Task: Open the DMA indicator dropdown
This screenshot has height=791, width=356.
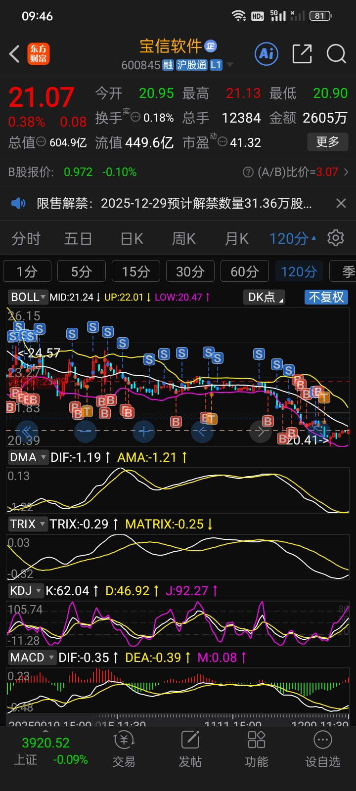Action: tap(28, 457)
